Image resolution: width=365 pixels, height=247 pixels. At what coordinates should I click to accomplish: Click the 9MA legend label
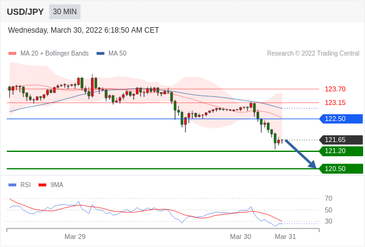click(x=56, y=185)
